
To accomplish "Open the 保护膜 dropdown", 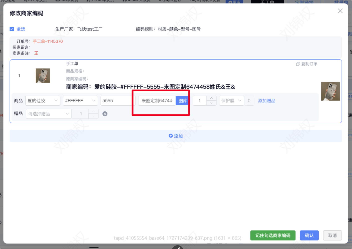I will (231, 101).
